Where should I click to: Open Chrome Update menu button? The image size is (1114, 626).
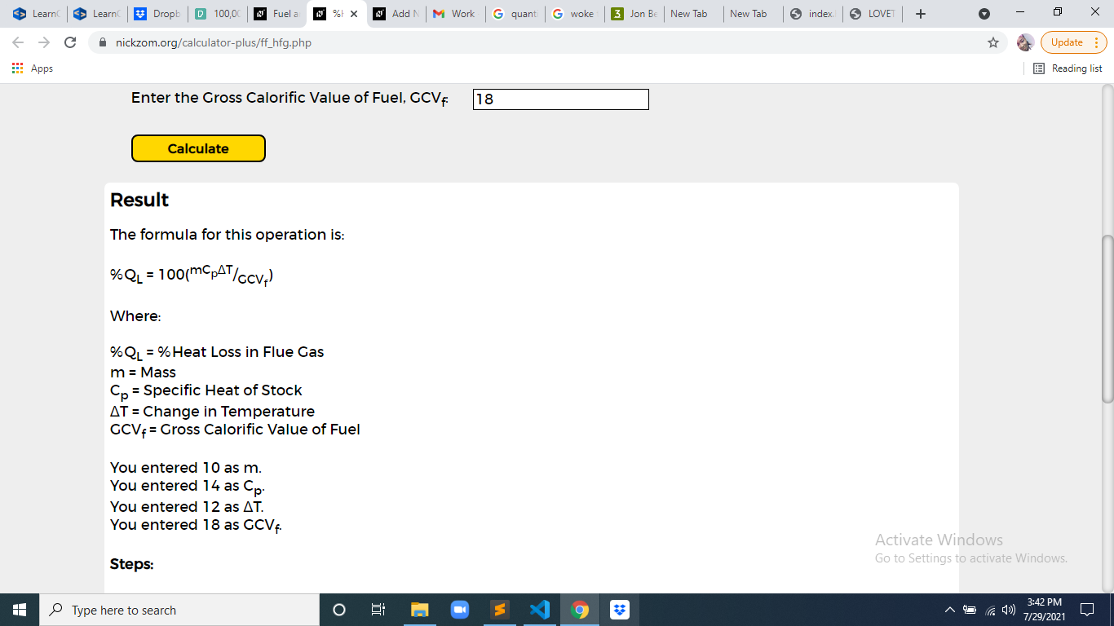tap(1073, 42)
